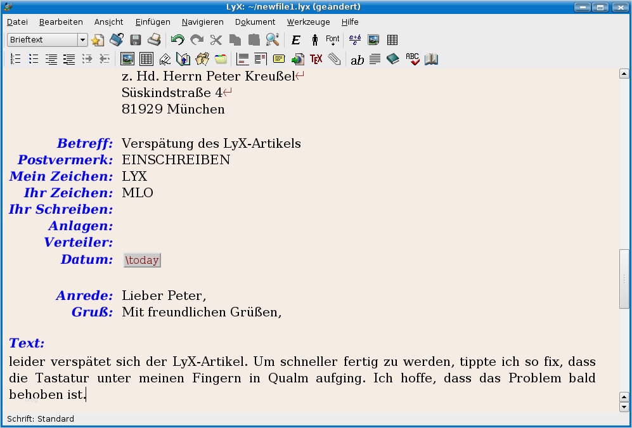
Task: Click the \today date inset
Action: [141, 259]
